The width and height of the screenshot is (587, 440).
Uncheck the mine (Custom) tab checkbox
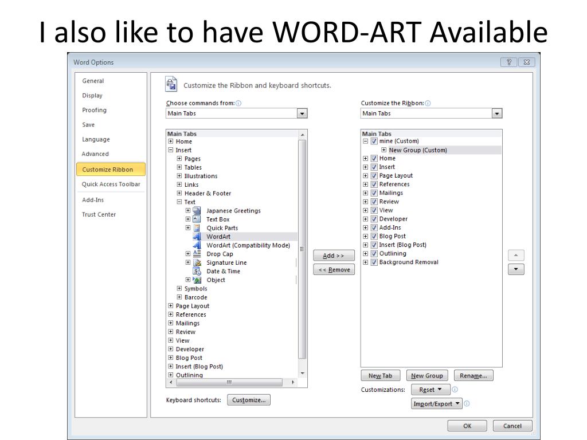tap(374, 141)
